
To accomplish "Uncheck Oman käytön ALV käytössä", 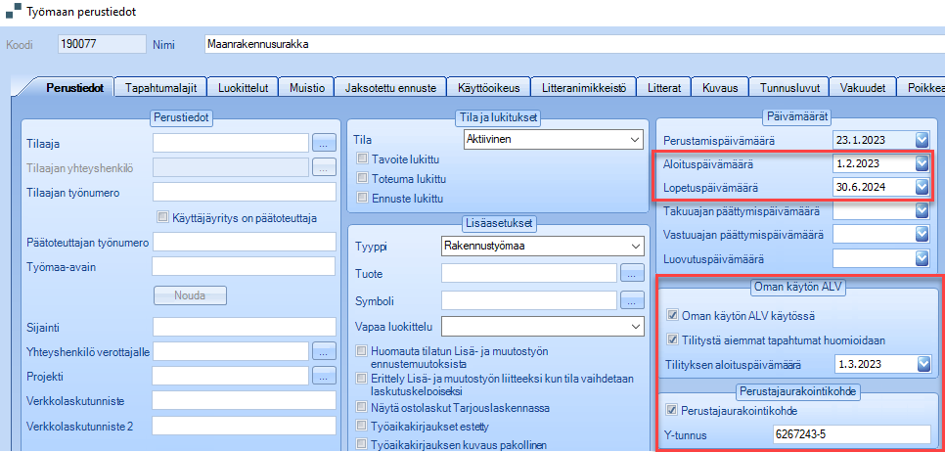I will point(672,315).
